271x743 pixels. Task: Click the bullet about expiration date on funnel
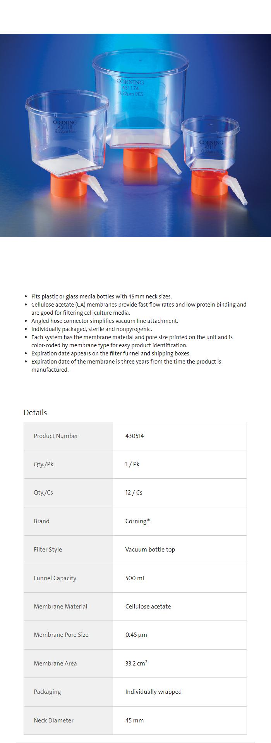coord(111,353)
